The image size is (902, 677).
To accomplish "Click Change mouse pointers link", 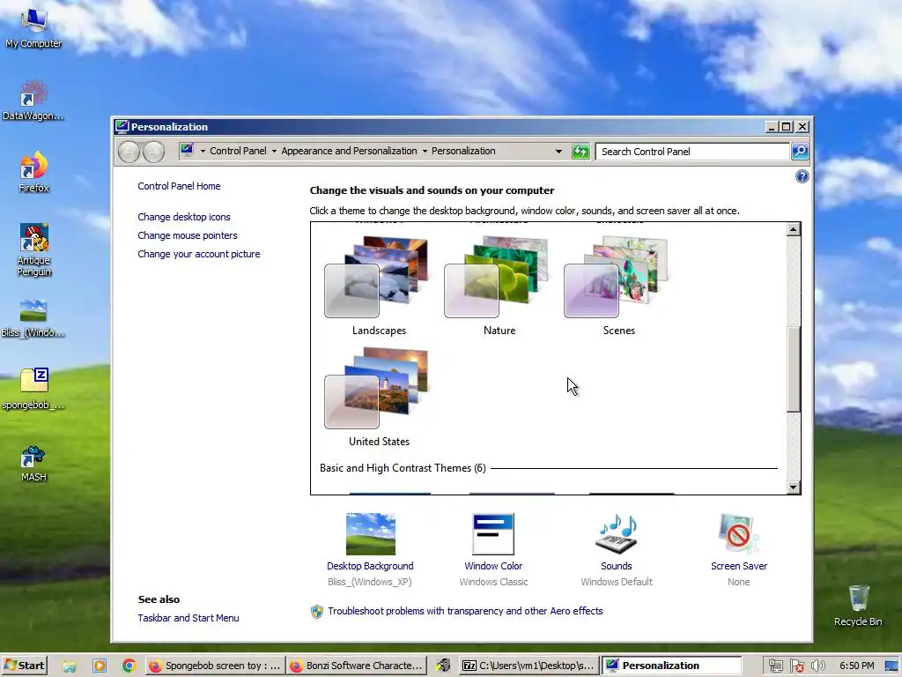I will (187, 234).
